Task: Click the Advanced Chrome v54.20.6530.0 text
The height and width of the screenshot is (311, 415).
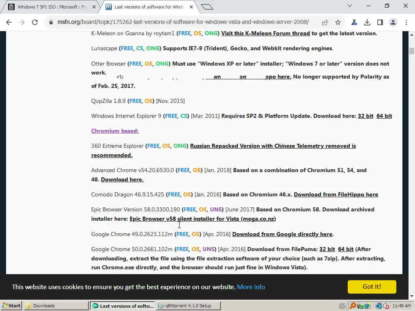Action: (133, 170)
